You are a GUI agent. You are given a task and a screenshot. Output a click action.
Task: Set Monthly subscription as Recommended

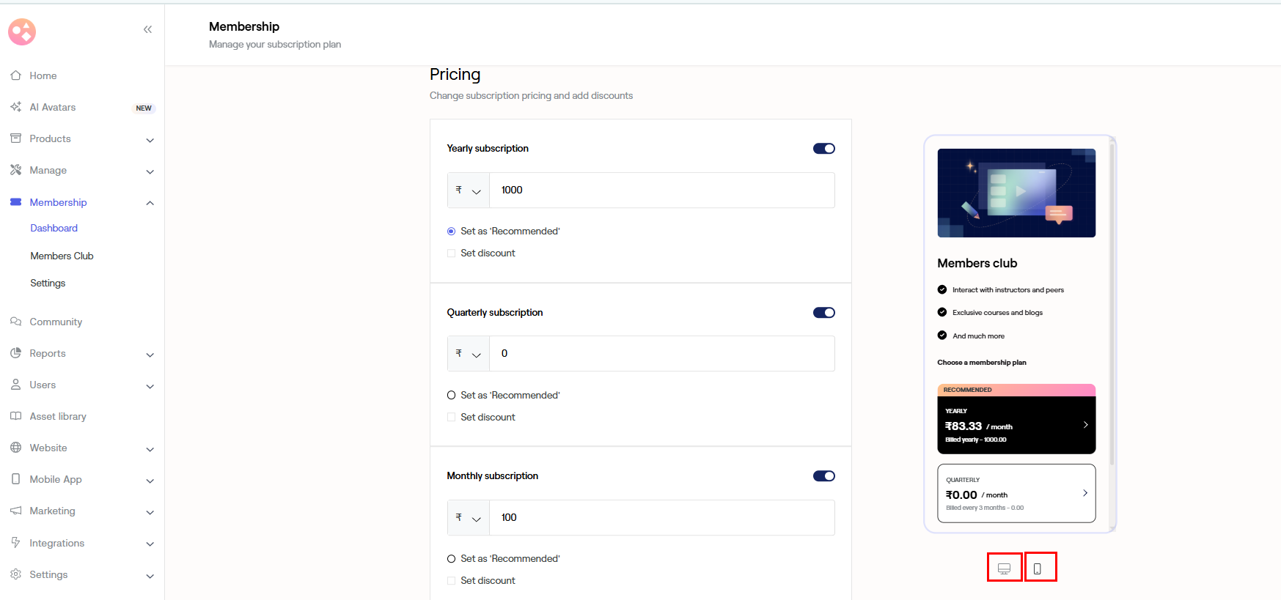[452, 559]
